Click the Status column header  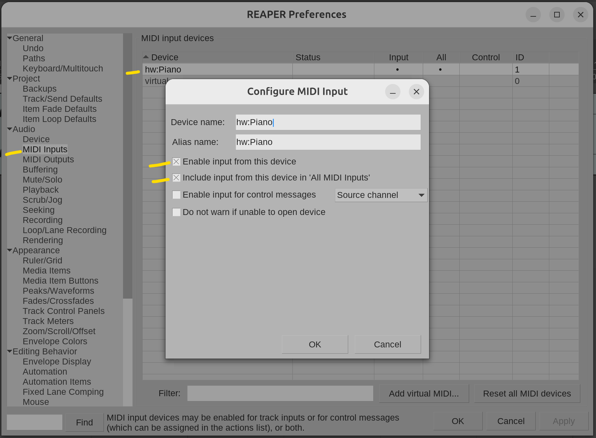coord(333,57)
